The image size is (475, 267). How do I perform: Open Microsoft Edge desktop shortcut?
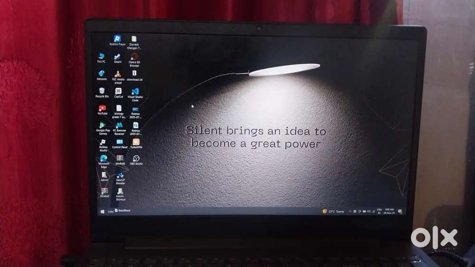(104, 162)
